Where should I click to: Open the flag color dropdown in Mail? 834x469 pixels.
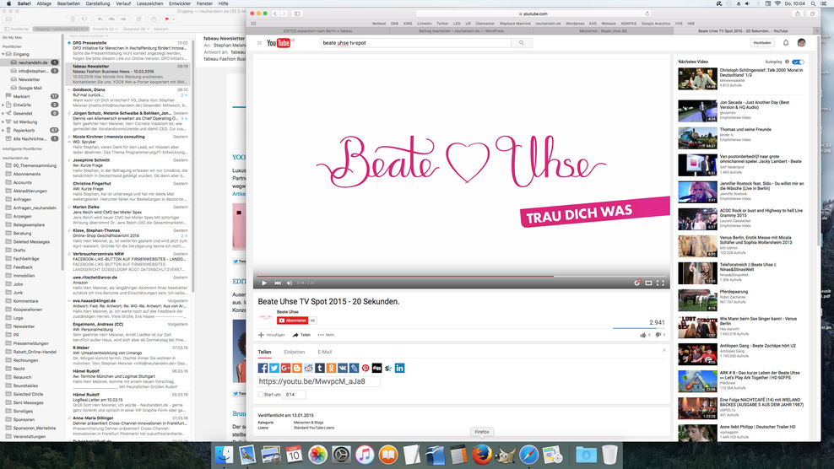point(173,19)
